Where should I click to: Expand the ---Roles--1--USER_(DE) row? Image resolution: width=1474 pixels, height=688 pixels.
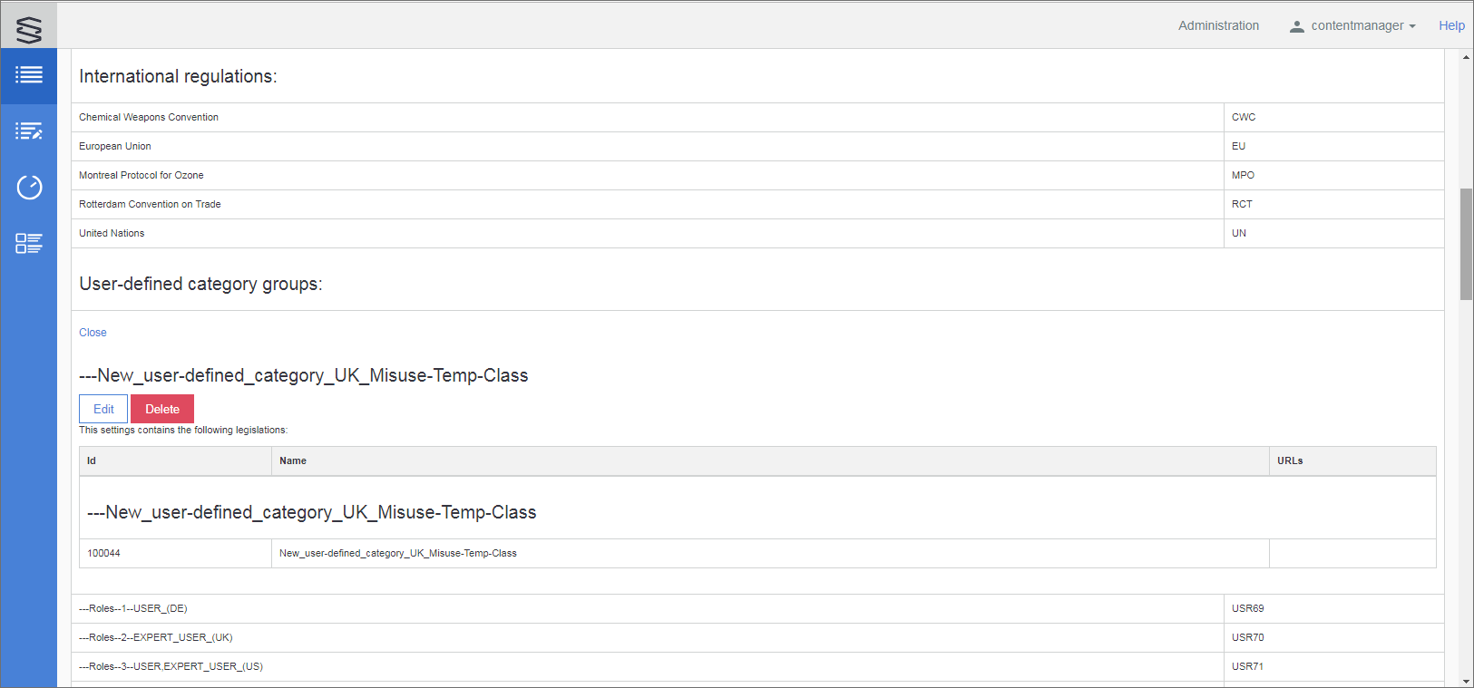pos(133,608)
